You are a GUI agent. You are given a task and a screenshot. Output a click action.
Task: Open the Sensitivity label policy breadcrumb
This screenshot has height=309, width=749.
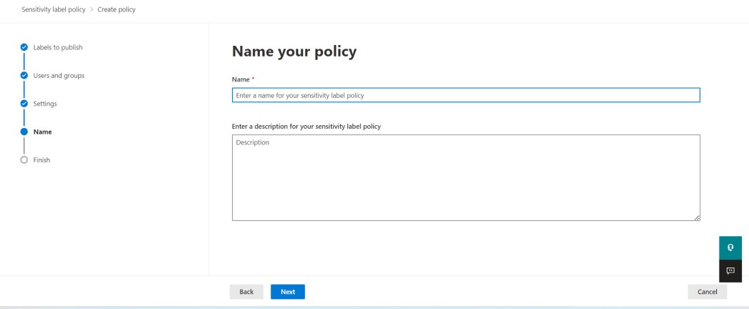pyautogui.click(x=54, y=9)
